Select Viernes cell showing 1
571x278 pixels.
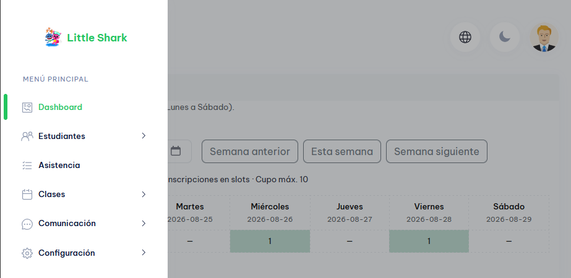click(x=429, y=242)
